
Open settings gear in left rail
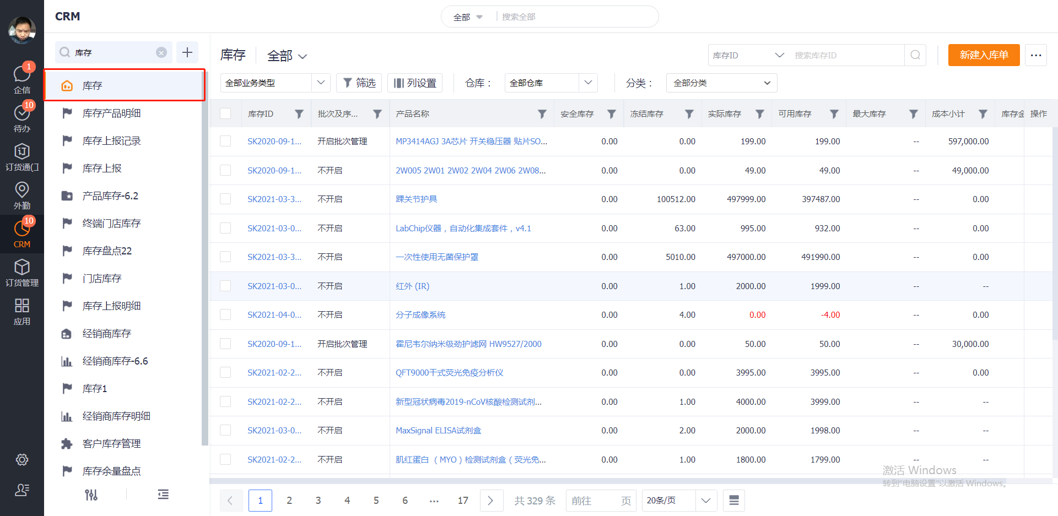(x=22, y=459)
